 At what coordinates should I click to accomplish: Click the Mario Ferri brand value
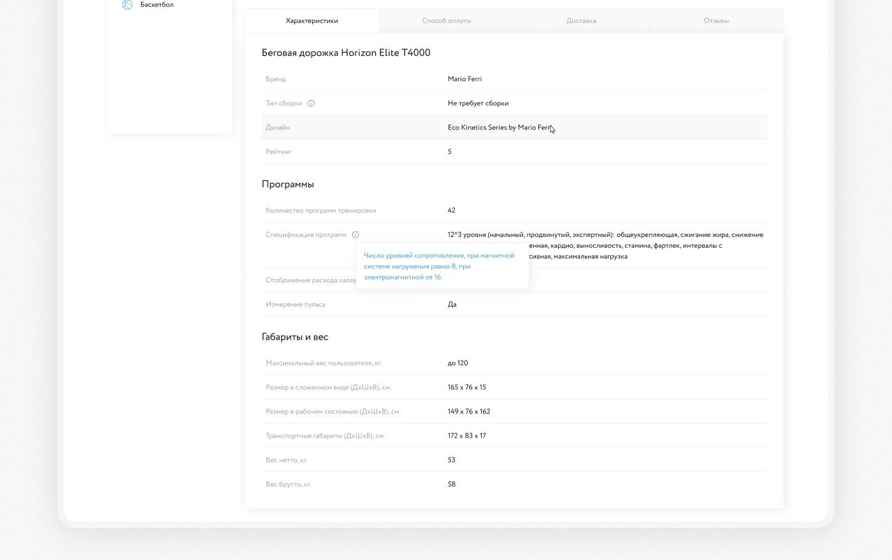point(464,79)
